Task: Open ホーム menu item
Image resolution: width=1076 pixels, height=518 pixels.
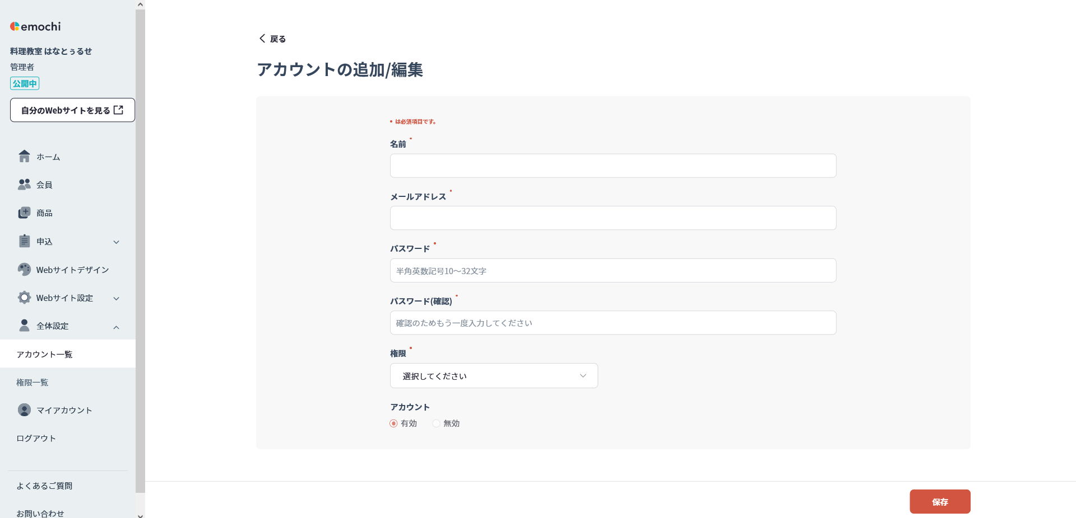Action: pos(68,157)
